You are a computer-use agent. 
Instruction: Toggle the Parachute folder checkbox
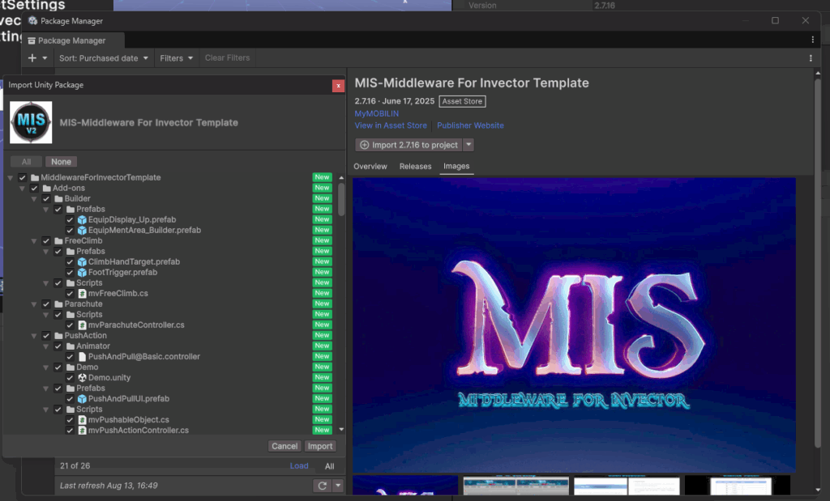[46, 304]
